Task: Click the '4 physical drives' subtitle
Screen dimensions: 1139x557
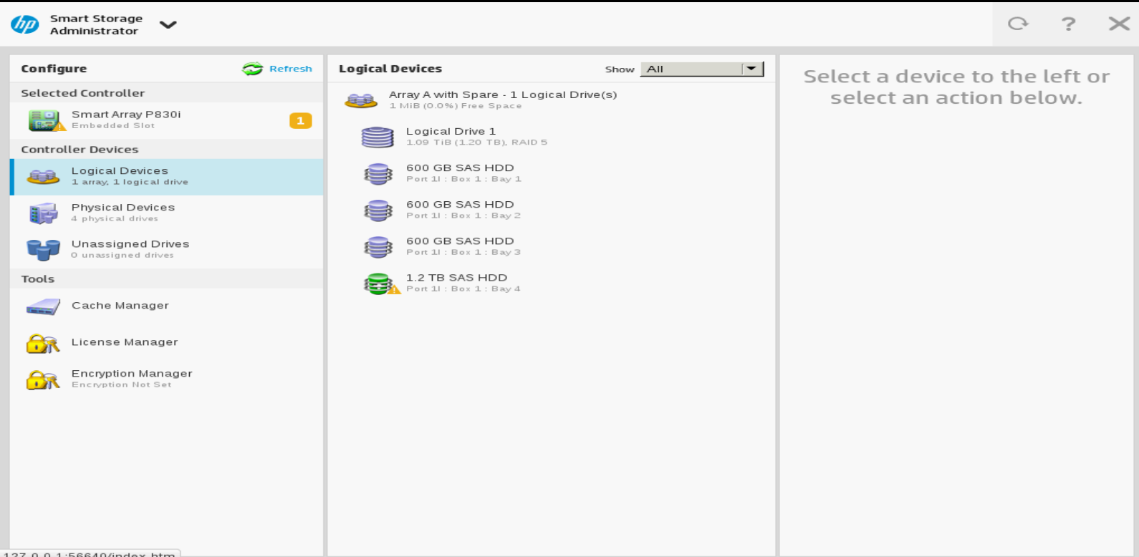Action: click(115, 219)
